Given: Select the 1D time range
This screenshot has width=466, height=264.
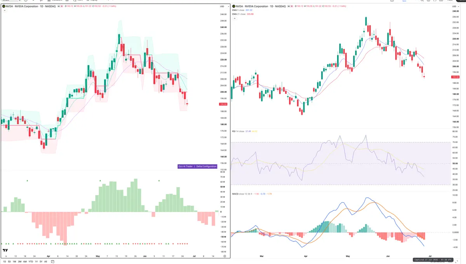Looking at the screenshot, I should click(x=4, y=262).
